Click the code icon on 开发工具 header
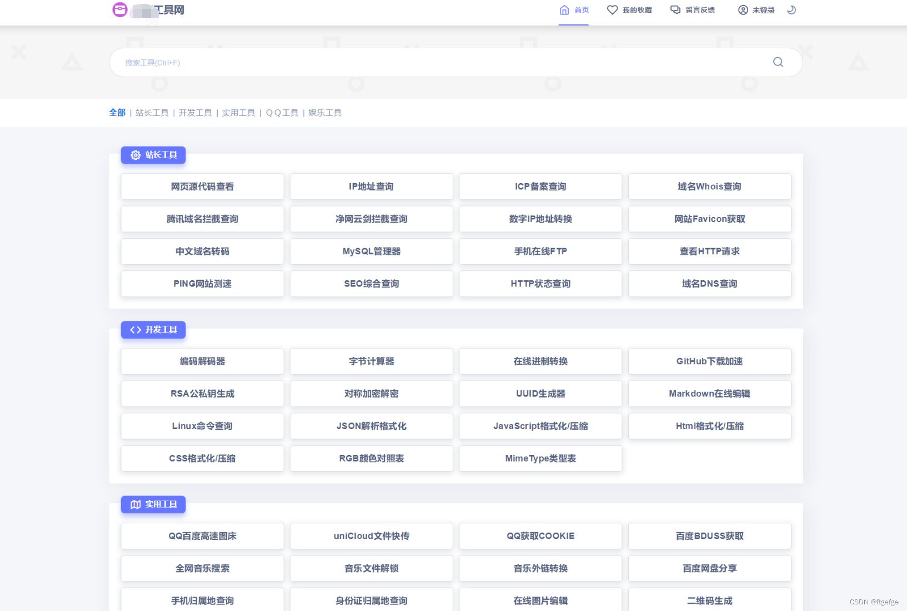The image size is (907, 611). 135,330
